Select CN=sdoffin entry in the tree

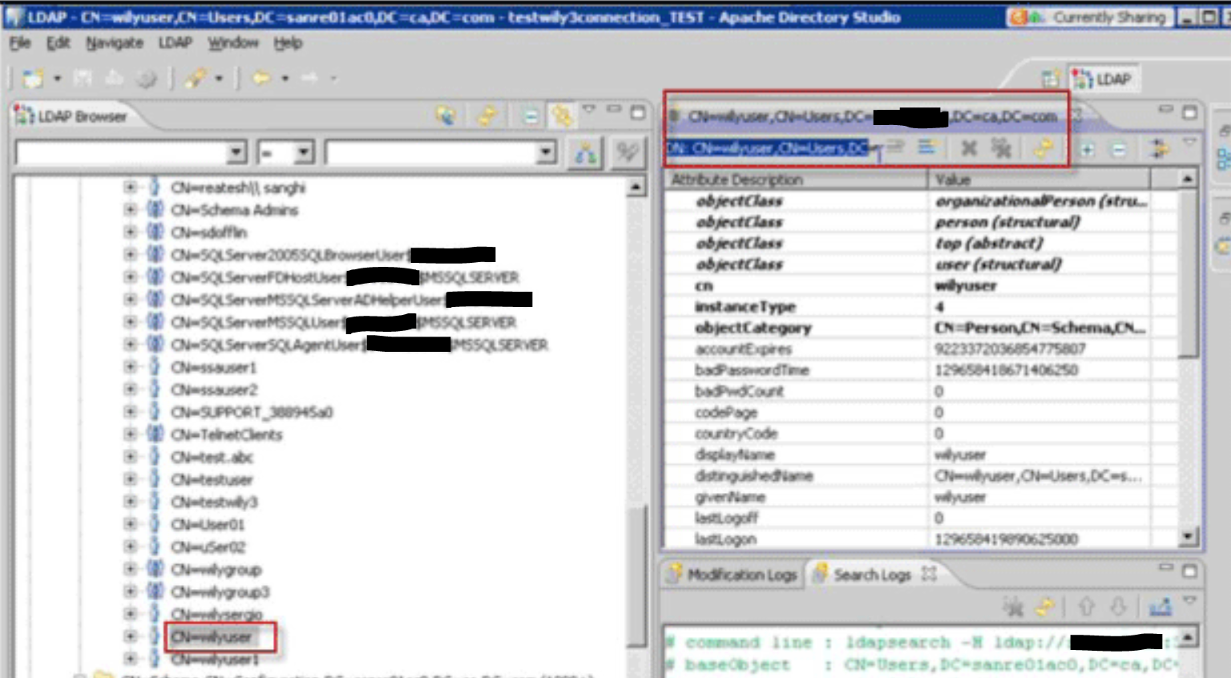(x=208, y=232)
